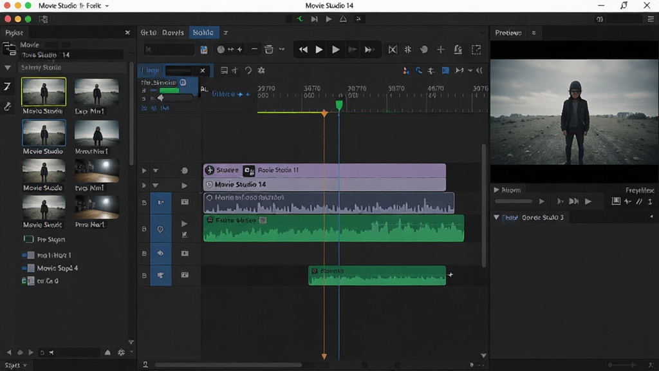Click the double chevron icon above ruler

[x=479, y=70]
